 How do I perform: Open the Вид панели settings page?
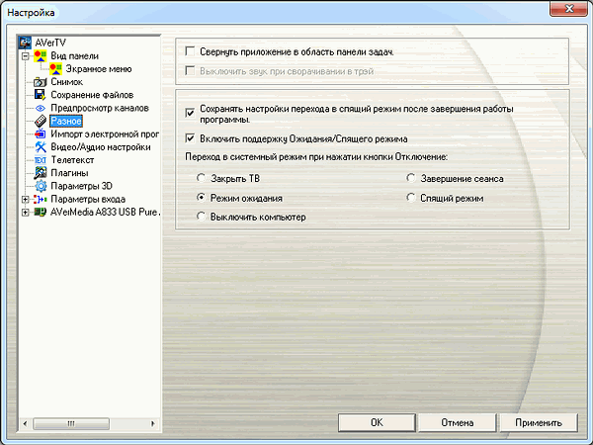(x=75, y=56)
